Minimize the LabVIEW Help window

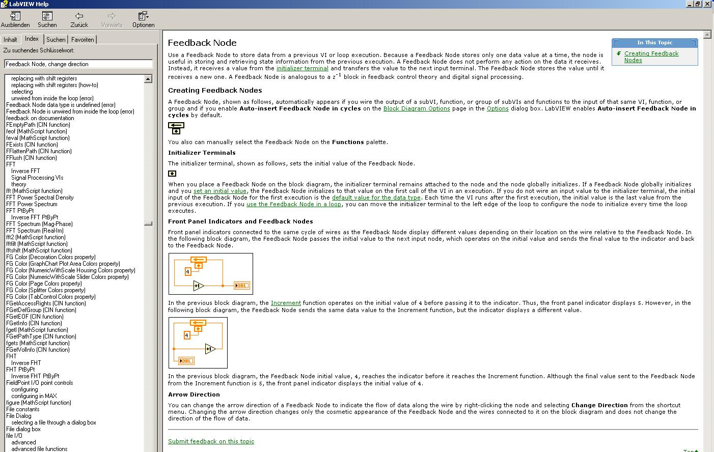[690, 4]
